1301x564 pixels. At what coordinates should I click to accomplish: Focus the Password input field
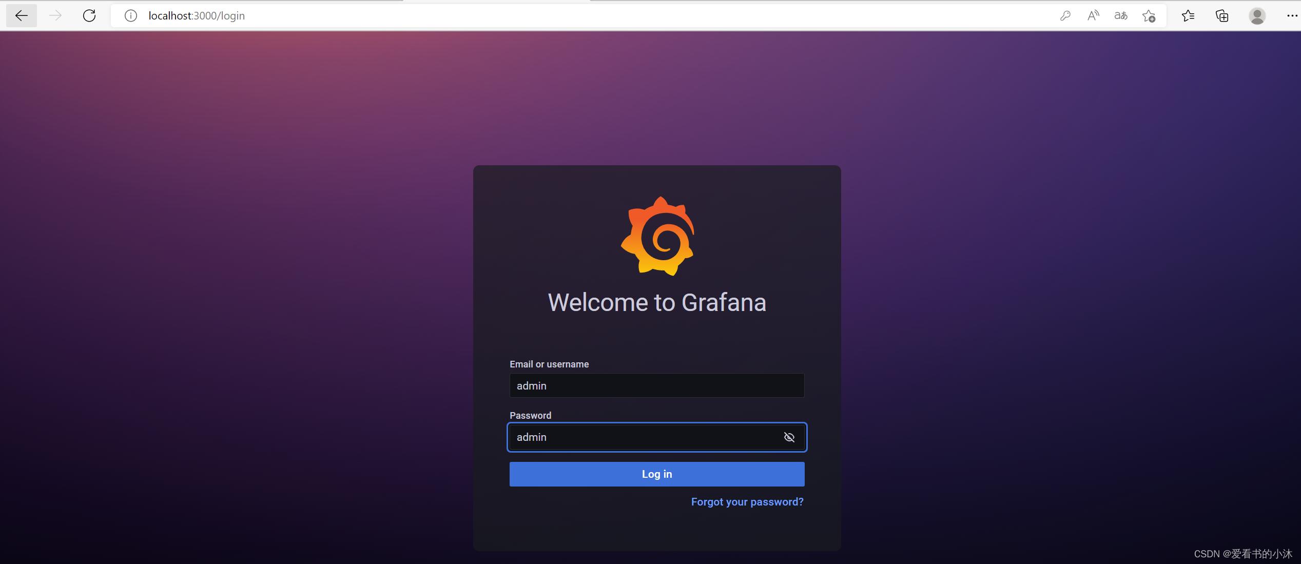[x=657, y=437]
